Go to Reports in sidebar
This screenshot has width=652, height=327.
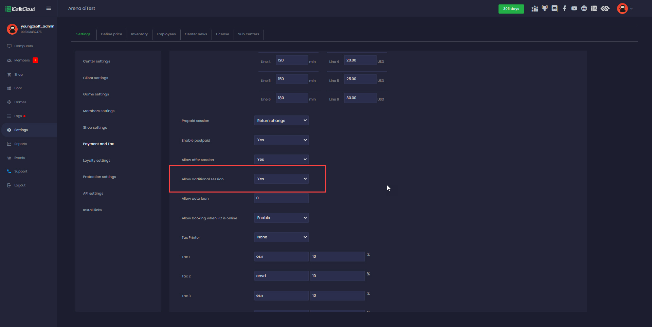[20, 144]
